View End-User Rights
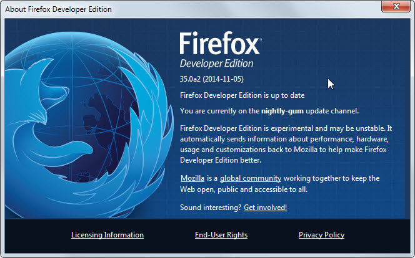Screen dimensions: 415x258 point(221,235)
